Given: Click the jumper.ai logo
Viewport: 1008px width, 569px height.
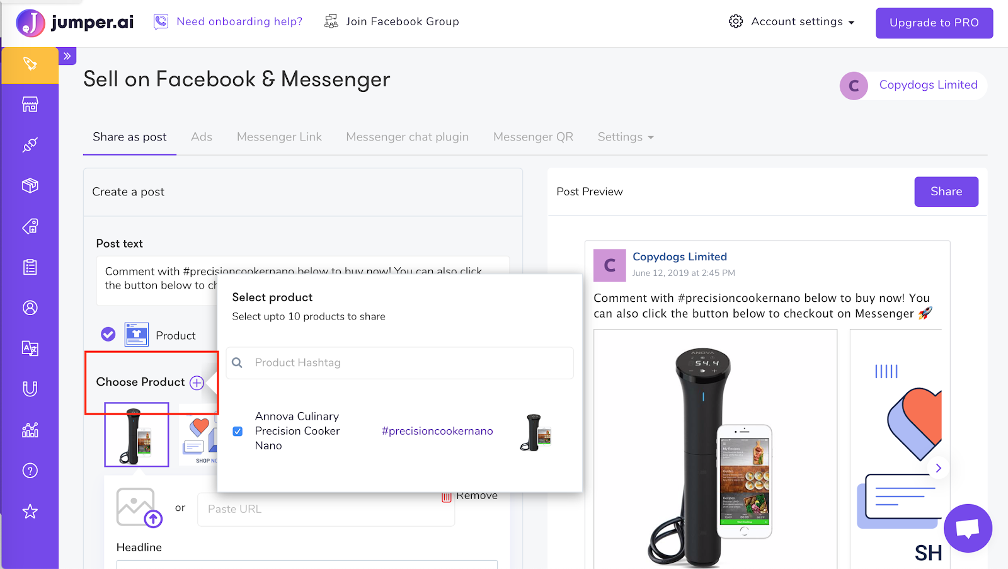Looking at the screenshot, I should click(75, 23).
